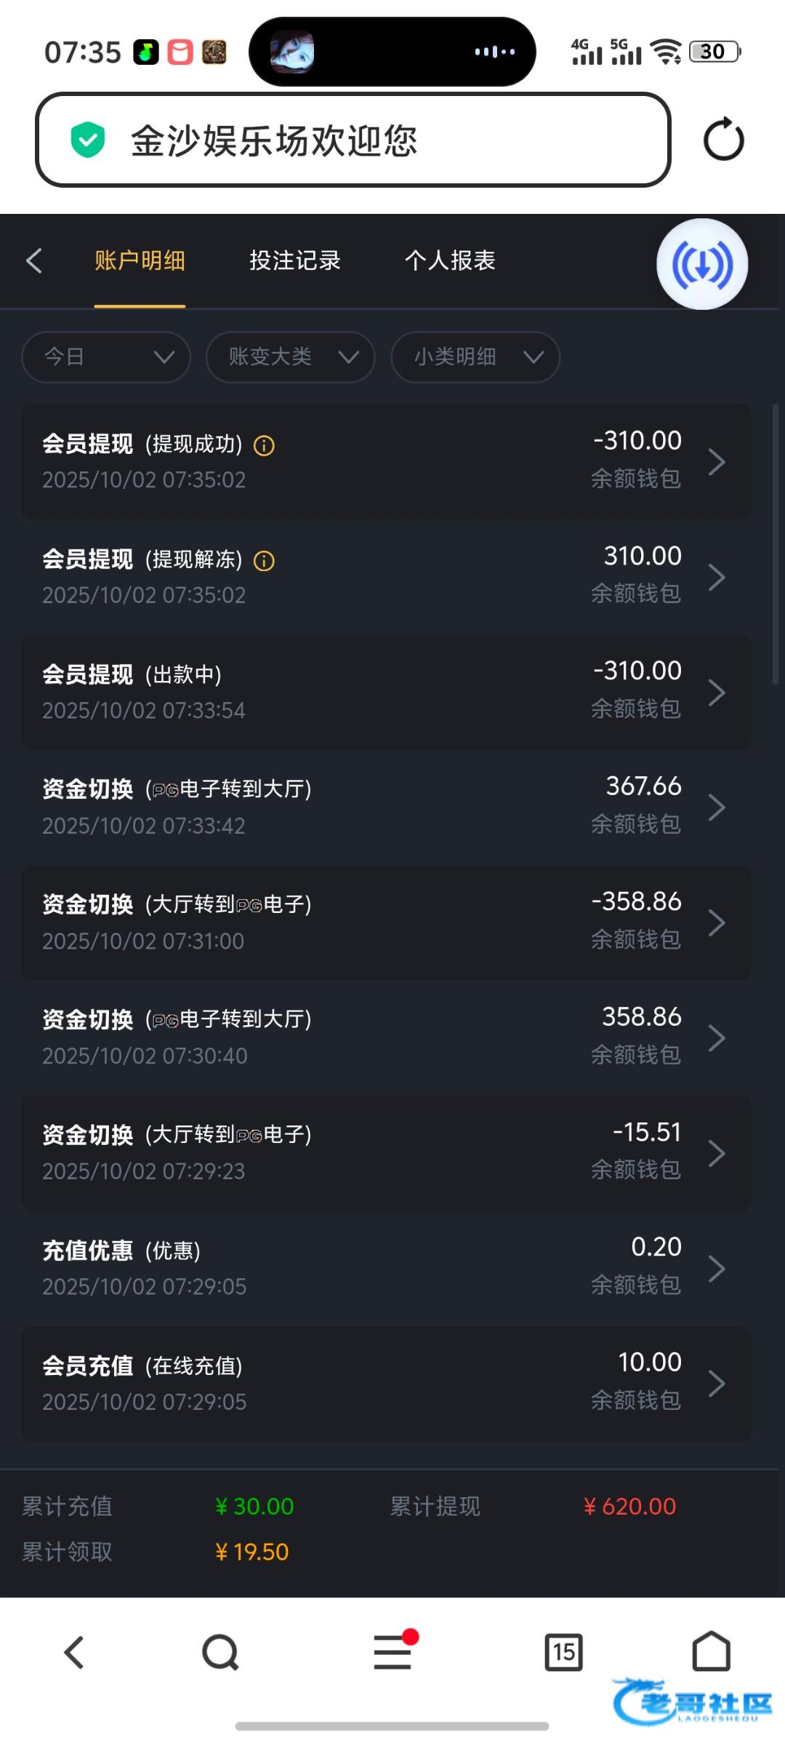The height and width of the screenshot is (1746, 785).
Task: Open the 在线充值 10.00 record
Action: (386, 1383)
